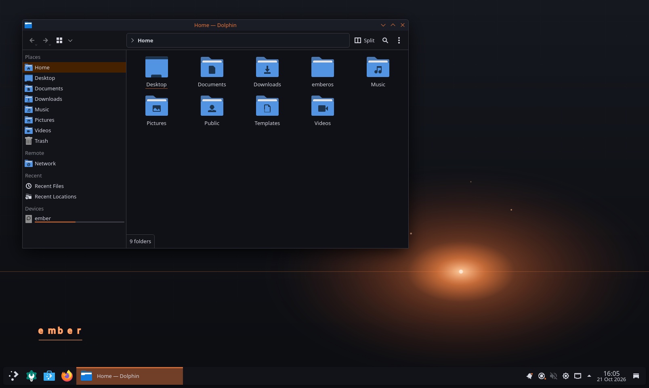Select Home in Places panel
The image size is (649, 388).
(74, 67)
